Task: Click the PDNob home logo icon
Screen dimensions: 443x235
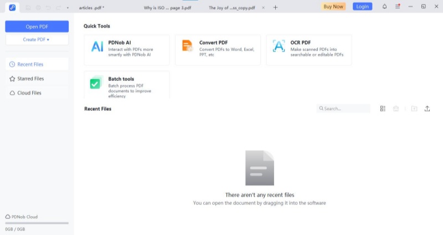Action: (x=12, y=8)
